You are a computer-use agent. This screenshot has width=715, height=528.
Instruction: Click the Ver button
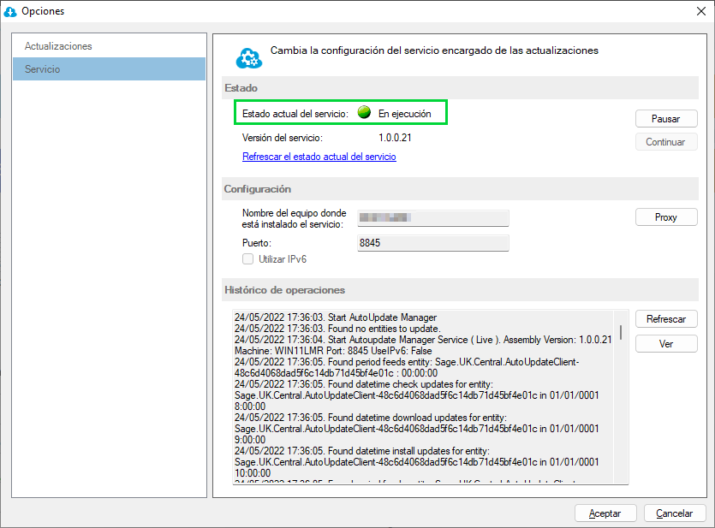[666, 344]
